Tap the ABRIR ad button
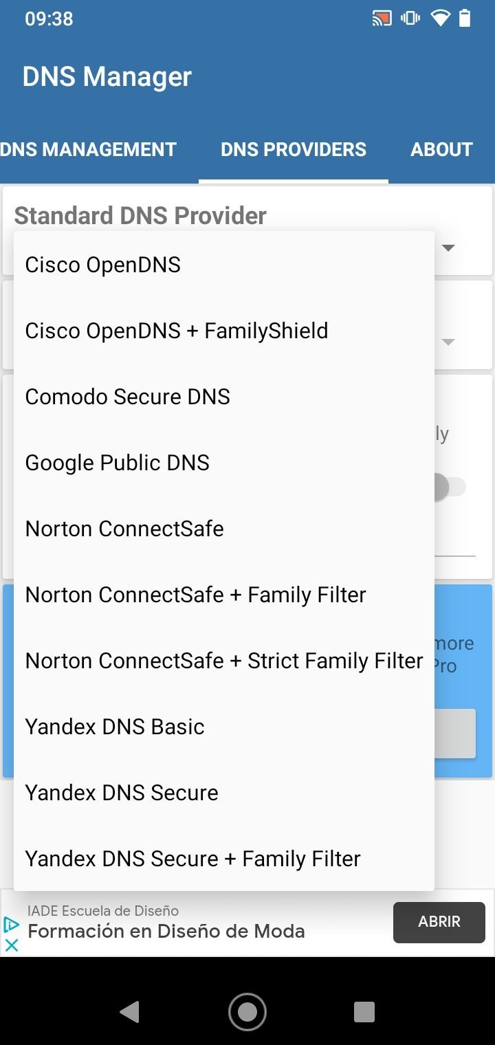The height and width of the screenshot is (1045, 495). point(439,922)
